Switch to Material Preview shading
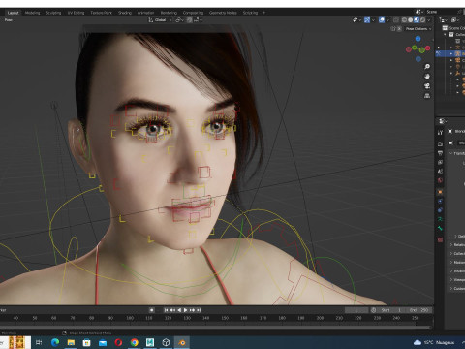Image resolution: width=465 pixels, height=349 pixels. (x=417, y=20)
